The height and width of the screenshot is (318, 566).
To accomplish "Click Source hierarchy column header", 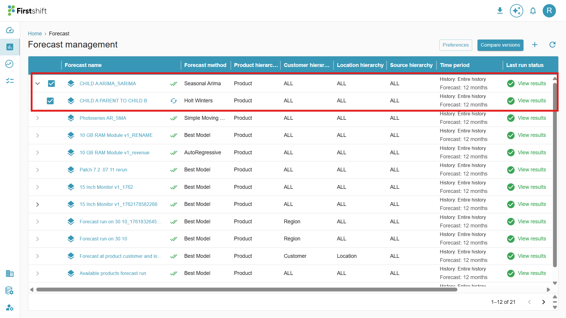I will 411,65.
